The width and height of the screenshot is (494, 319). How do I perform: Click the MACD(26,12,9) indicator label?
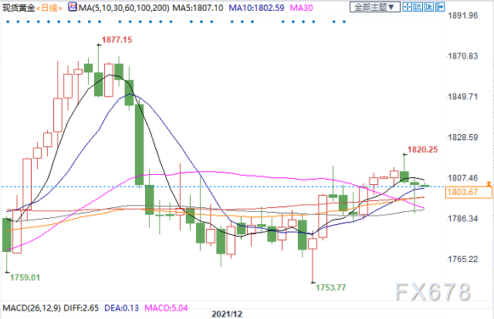pos(32,307)
